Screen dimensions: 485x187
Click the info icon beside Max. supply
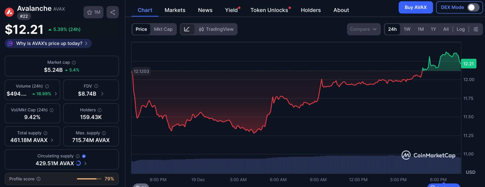click(104, 133)
